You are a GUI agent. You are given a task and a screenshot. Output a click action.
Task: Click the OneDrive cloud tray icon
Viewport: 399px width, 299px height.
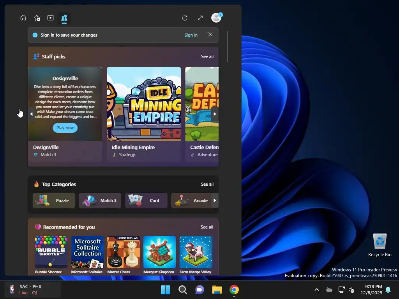coord(329,290)
